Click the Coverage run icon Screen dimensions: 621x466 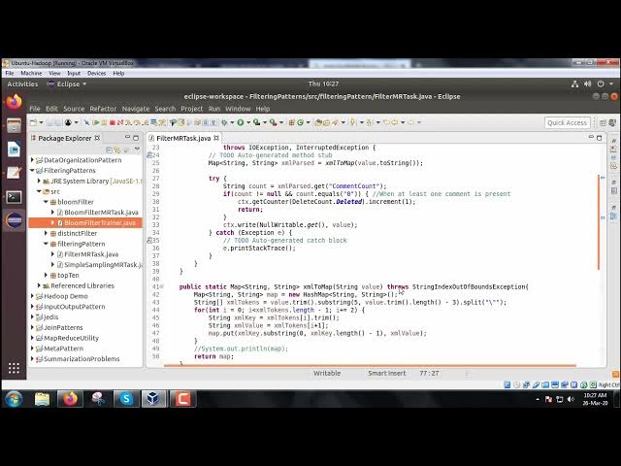(x=256, y=122)
